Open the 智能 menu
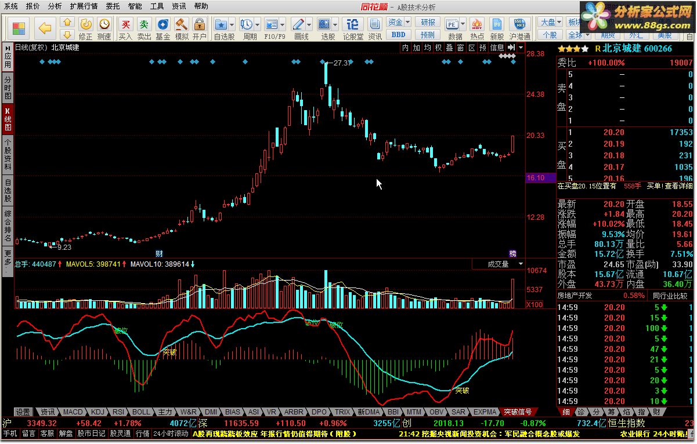This screenshot has height=444, width=697. click(x=135, y=6)
